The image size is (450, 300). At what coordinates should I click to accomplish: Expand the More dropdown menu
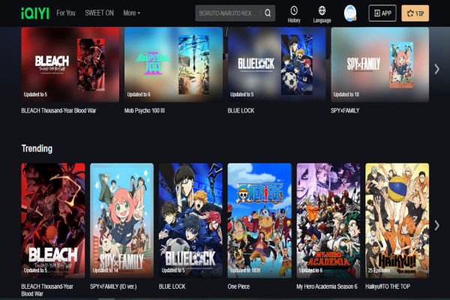[132, 13]
